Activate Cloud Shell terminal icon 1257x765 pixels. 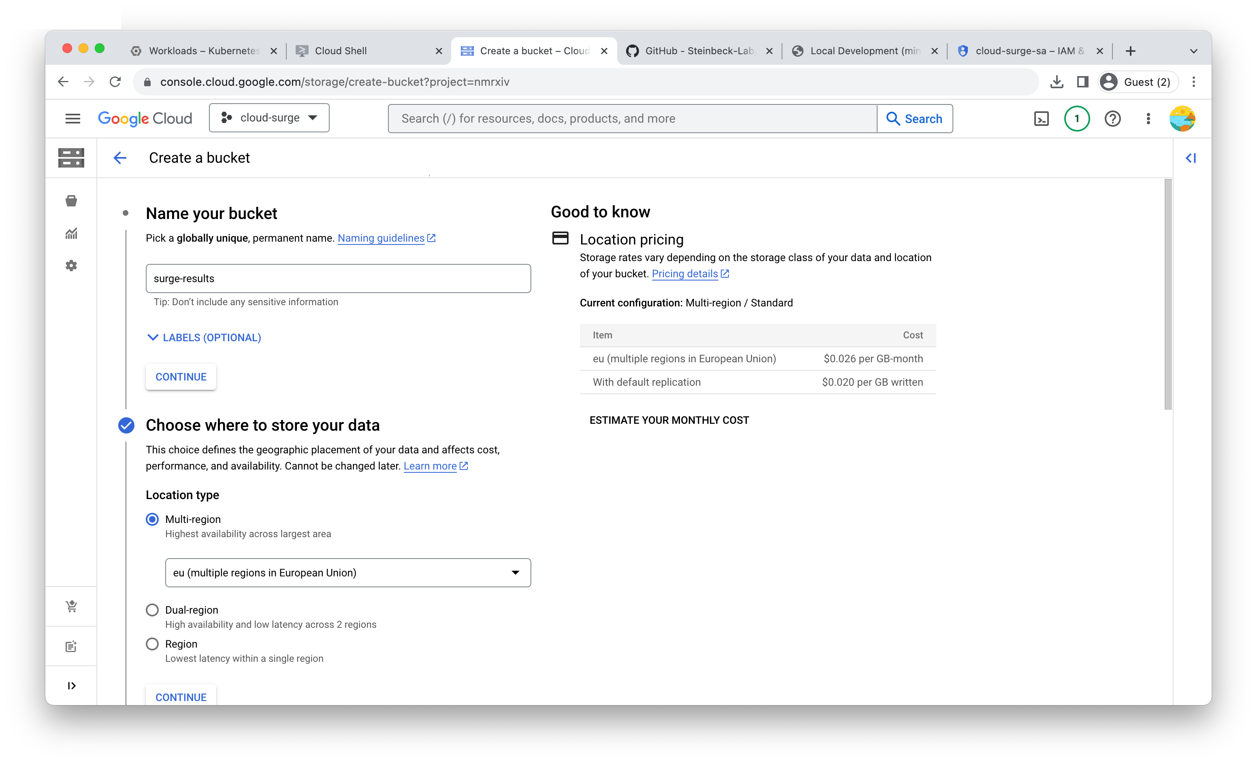point(1041,119)
